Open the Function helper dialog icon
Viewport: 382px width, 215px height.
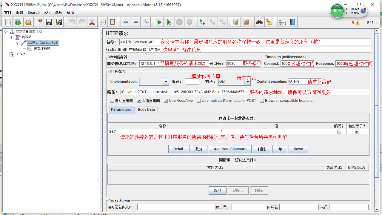(283, 22)
